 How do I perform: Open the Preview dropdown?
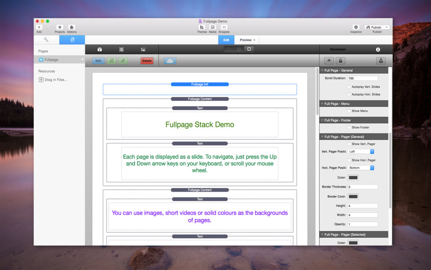coord(247,40)
